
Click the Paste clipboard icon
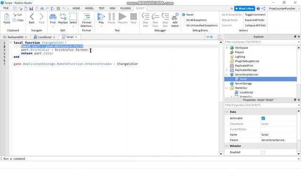7,17
